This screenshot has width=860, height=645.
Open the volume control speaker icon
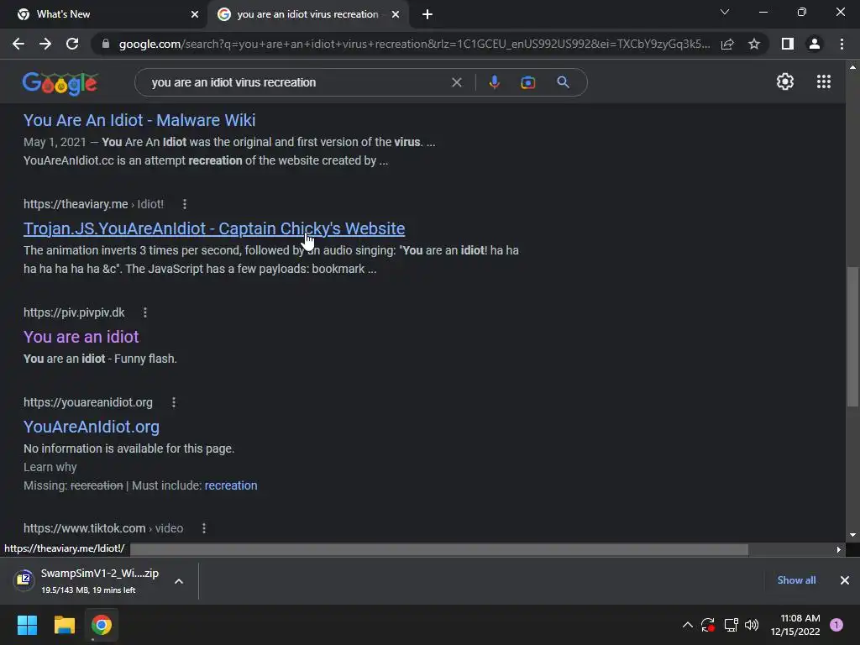[x=752, y=625]
